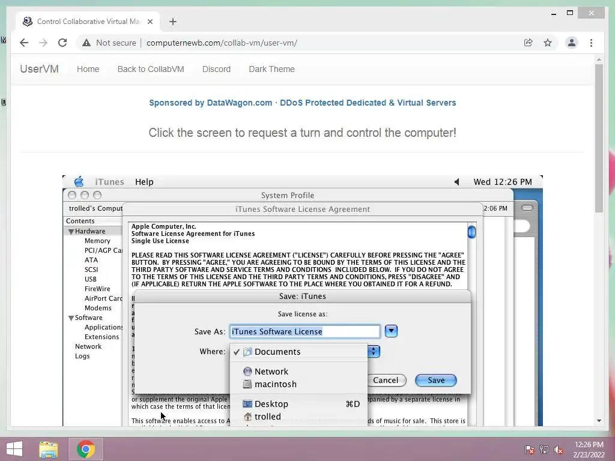Bookmark this page with the star icon

548,43
